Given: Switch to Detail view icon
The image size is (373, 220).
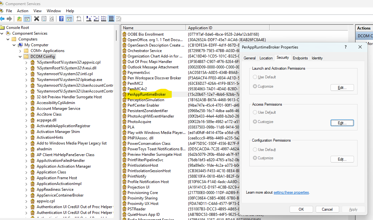Looking at the screenshot, I should click(x=111, y=19).
